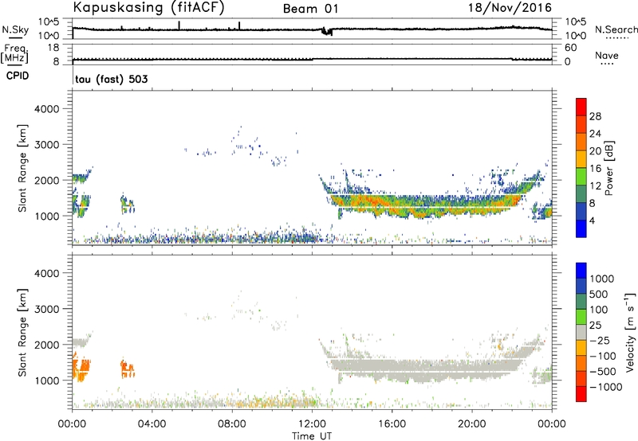Click the velocity colorbar value -1000
The width and height of the screenshot is (638, 441).
(x=606, y=387)
